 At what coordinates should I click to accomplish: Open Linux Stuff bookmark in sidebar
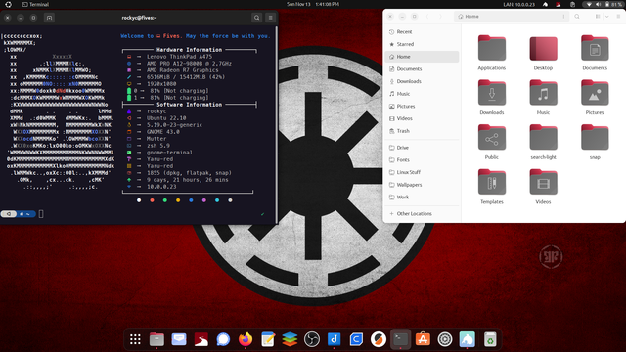pyautogui.click(x=422, y=172)
